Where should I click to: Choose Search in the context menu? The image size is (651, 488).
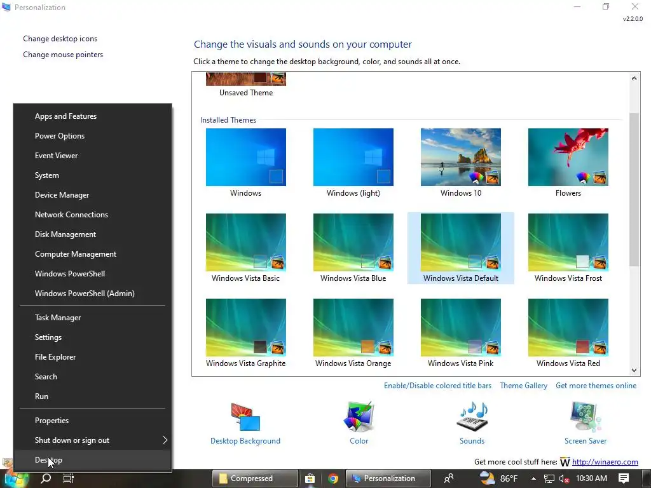93,377
